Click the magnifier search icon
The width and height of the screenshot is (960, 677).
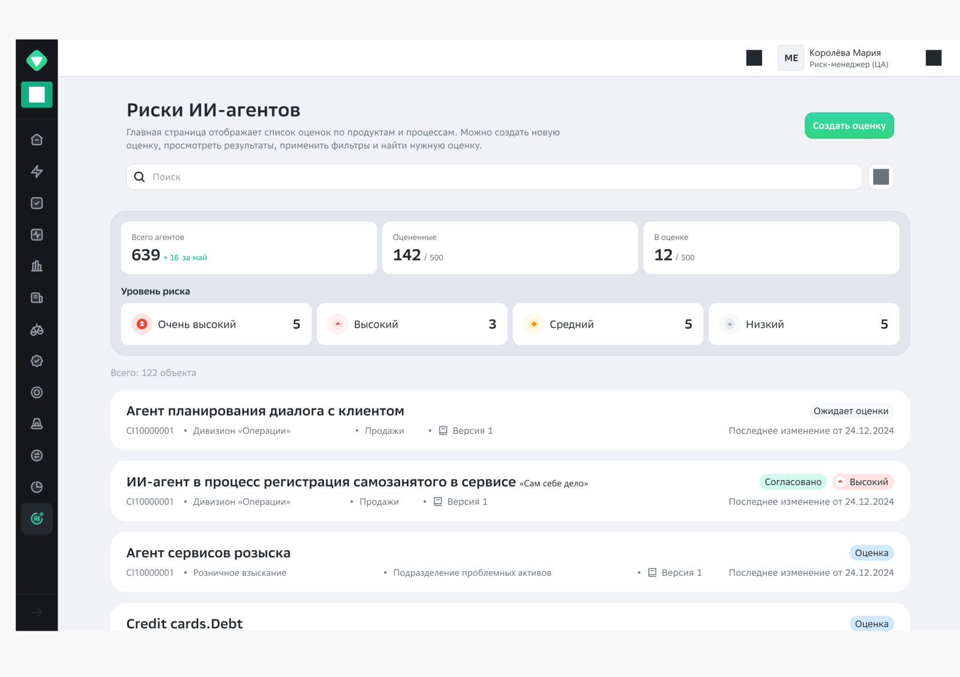tap(139, 177)
